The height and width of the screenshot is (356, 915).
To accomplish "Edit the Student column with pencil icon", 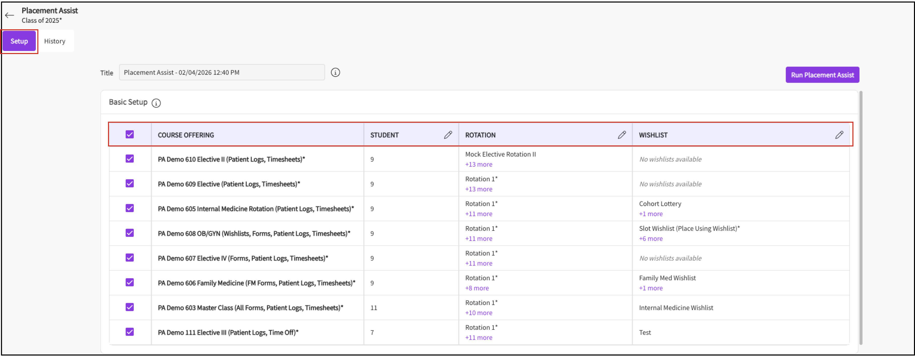I will point(448,135).
